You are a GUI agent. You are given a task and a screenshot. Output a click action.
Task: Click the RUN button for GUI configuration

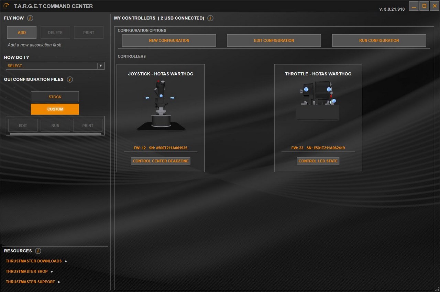55,125
